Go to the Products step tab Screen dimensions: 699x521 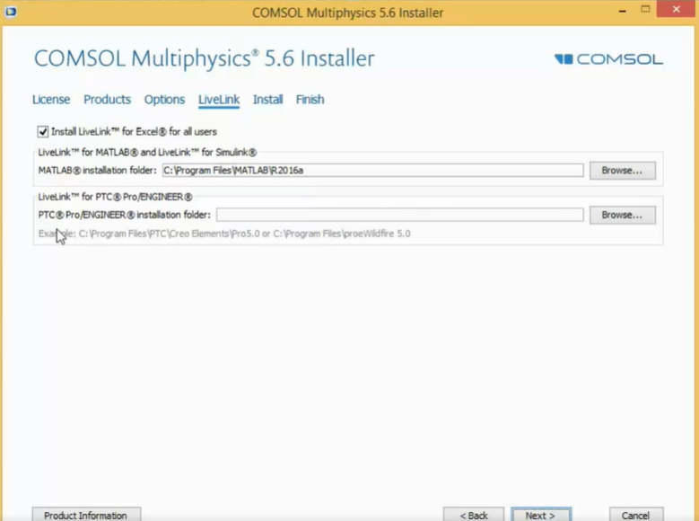click(107, 100)
